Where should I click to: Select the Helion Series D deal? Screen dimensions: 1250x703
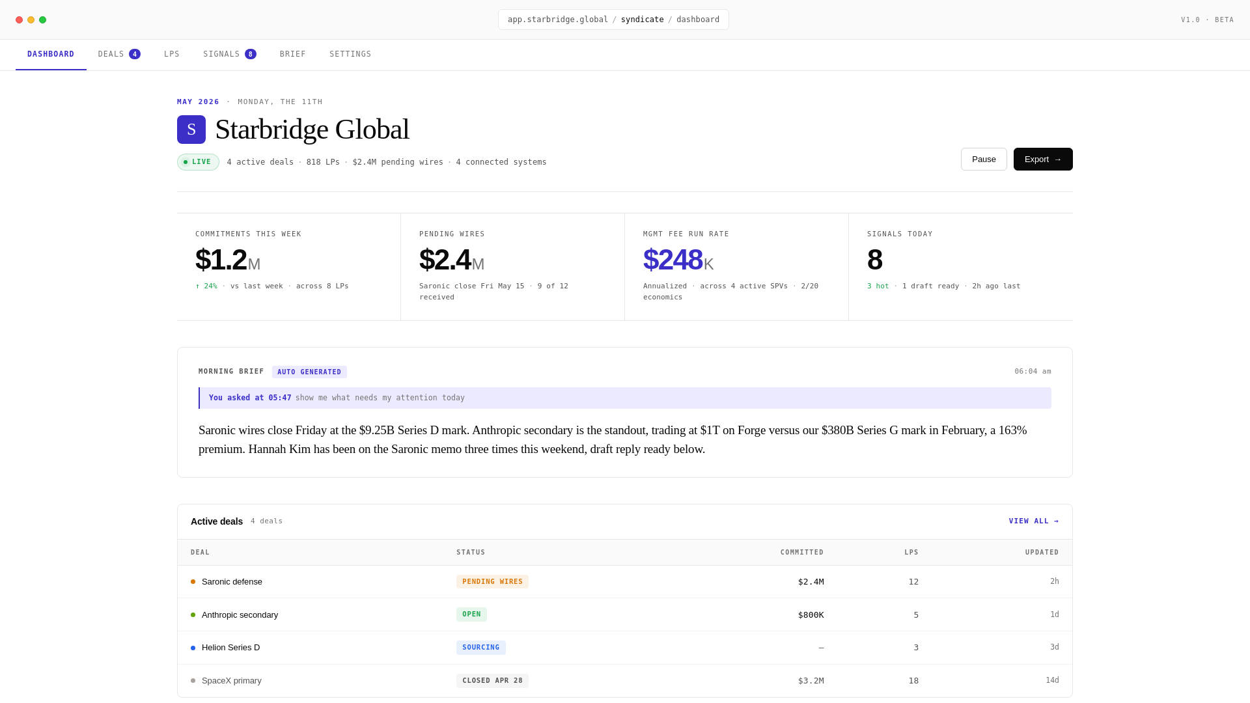click(625, 648)
